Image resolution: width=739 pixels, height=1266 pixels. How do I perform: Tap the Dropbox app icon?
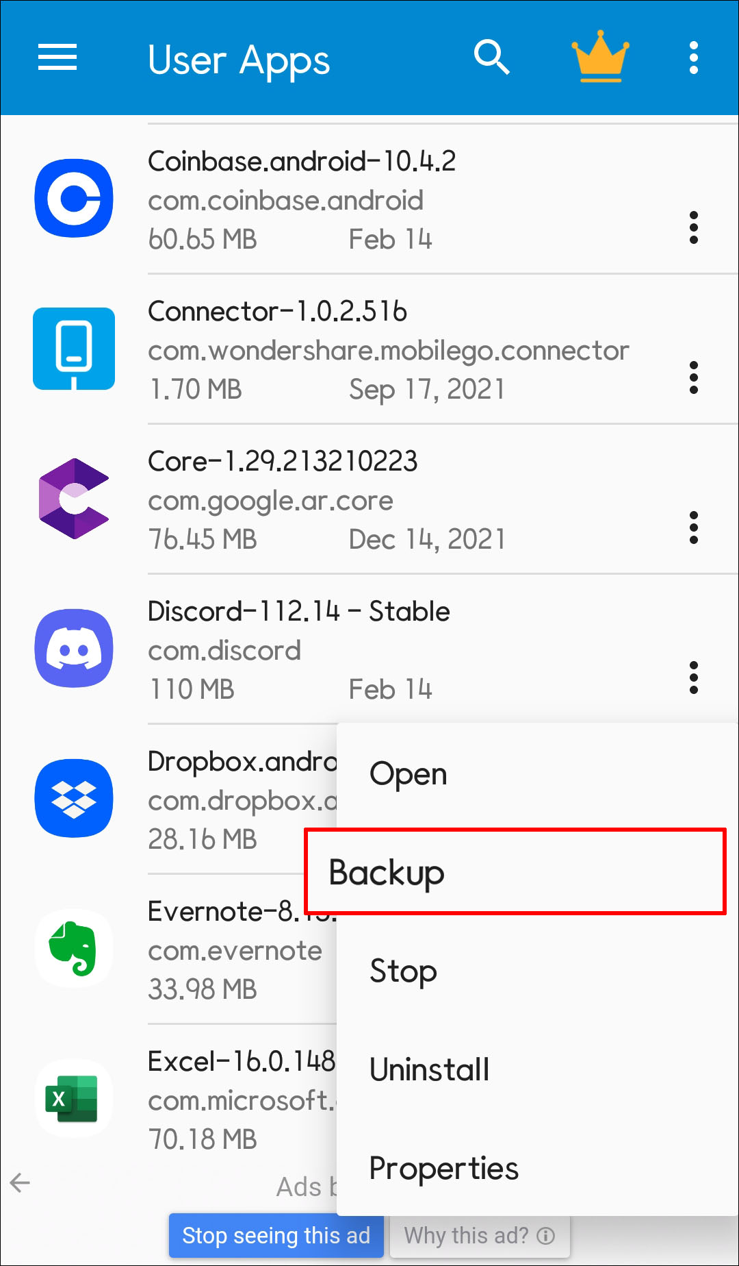tap(74, 799)
